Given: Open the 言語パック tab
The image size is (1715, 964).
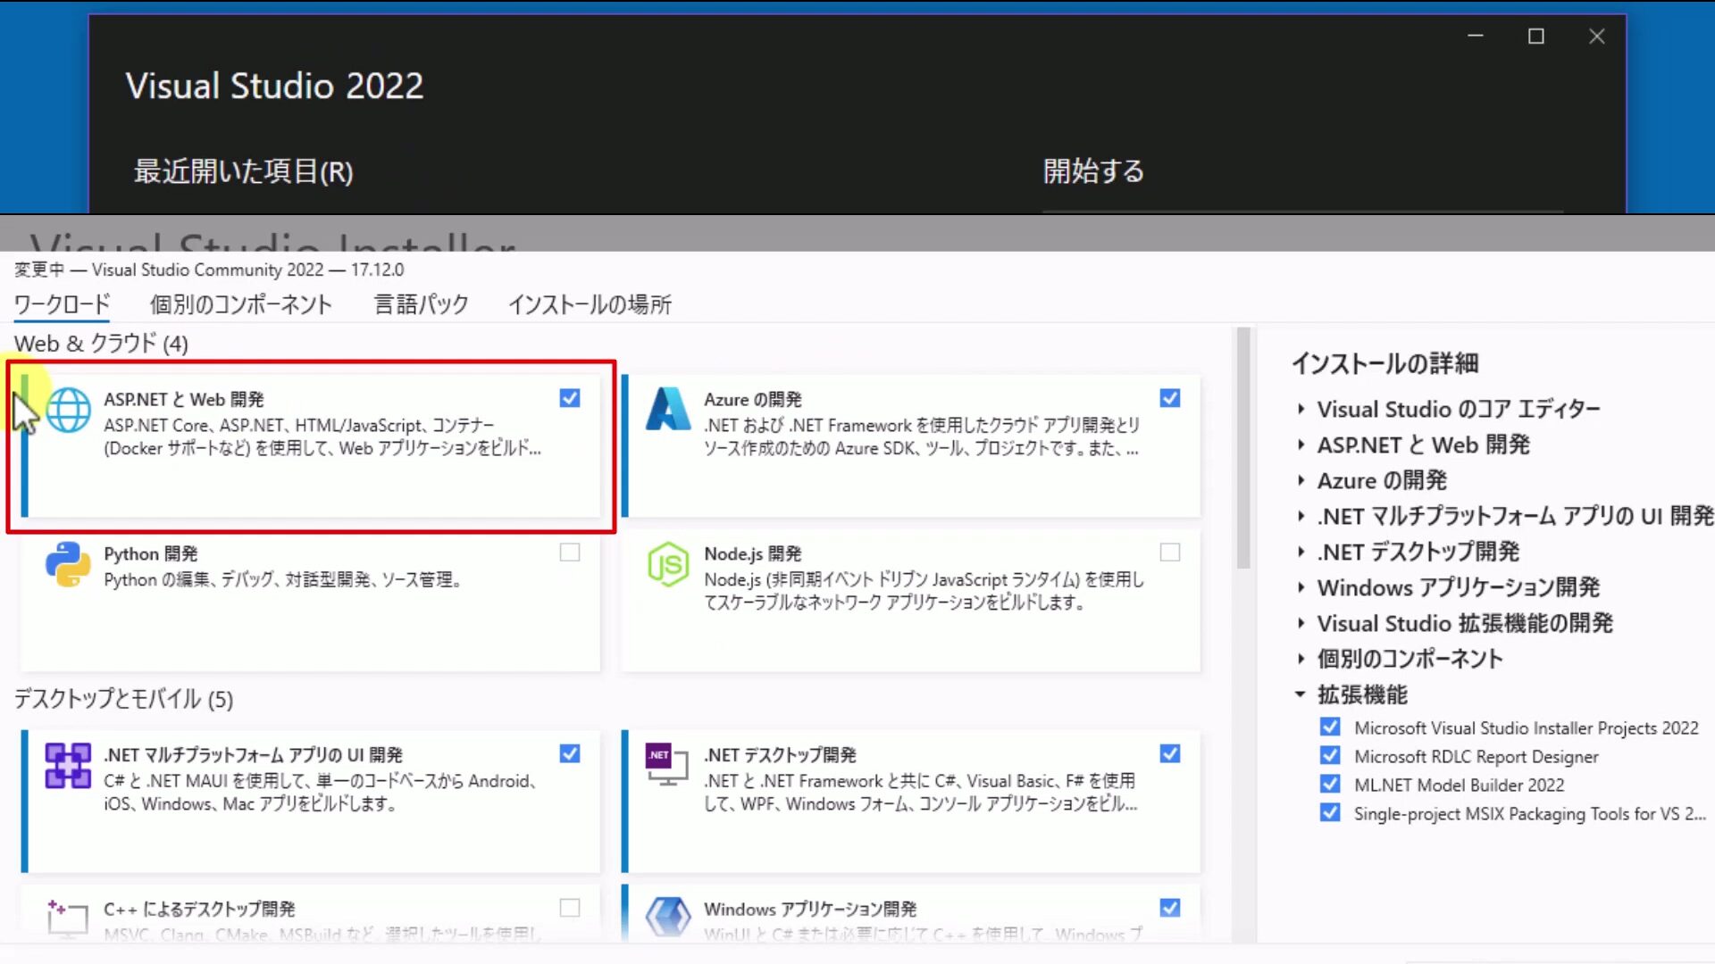Looking at the screenshot, I should tap(421, 304).
